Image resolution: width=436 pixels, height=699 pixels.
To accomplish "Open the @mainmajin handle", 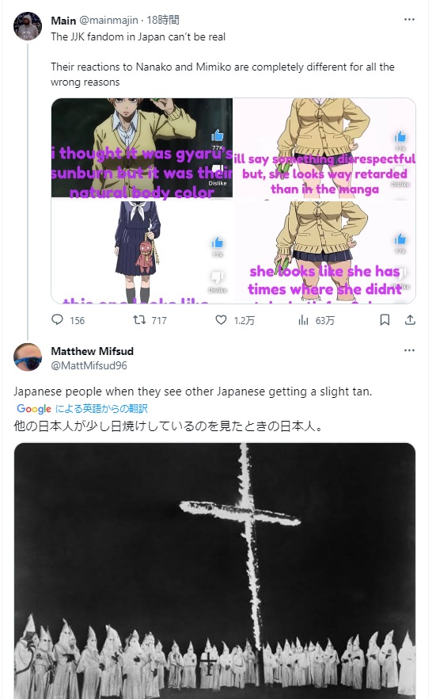I will (108, 21).
